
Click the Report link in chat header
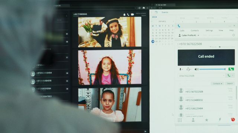click(x=144, y=16)
